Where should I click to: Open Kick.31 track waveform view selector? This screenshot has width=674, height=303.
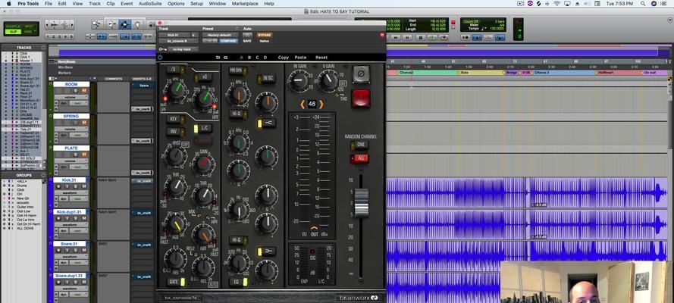(71, 192)
